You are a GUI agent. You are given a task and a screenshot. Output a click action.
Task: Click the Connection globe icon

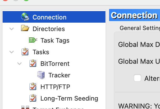[25, 17]
